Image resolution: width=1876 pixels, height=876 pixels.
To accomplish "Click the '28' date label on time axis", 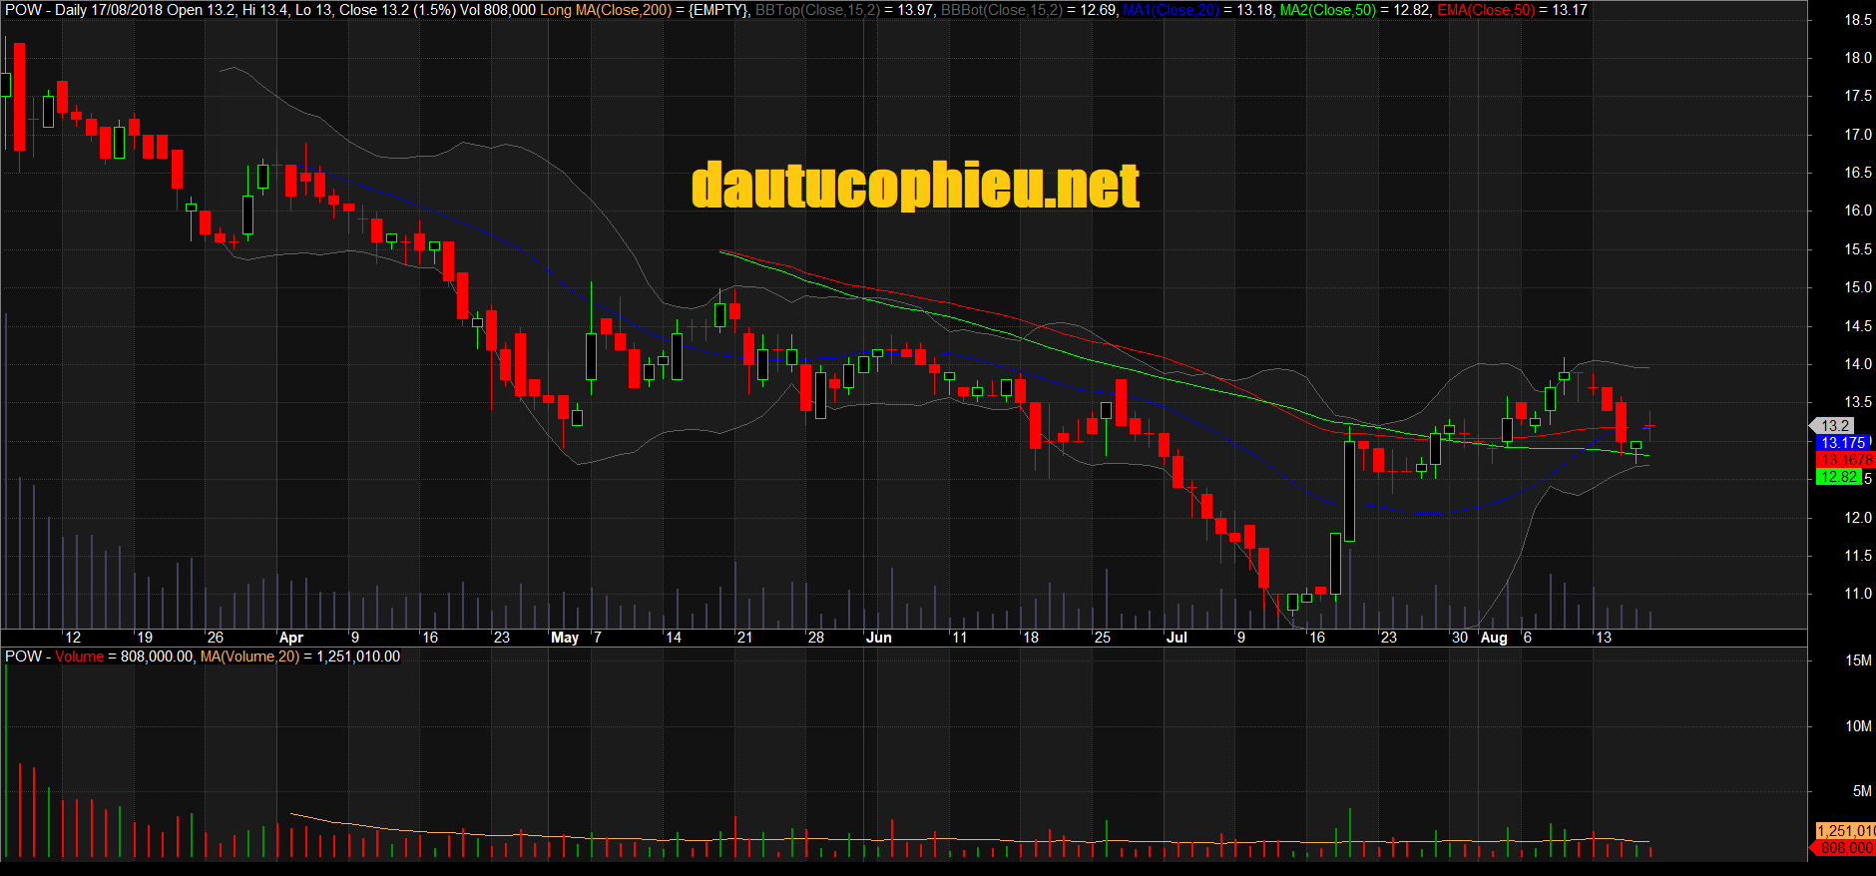I will click(816, 638).
